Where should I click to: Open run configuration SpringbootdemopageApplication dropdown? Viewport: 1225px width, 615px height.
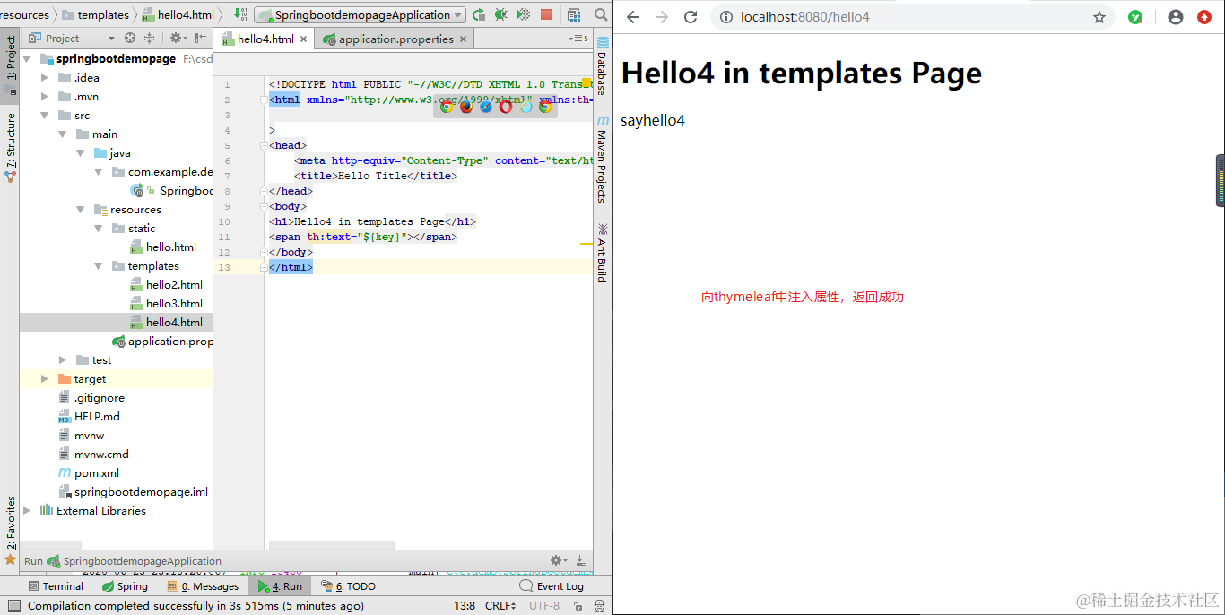361,14
